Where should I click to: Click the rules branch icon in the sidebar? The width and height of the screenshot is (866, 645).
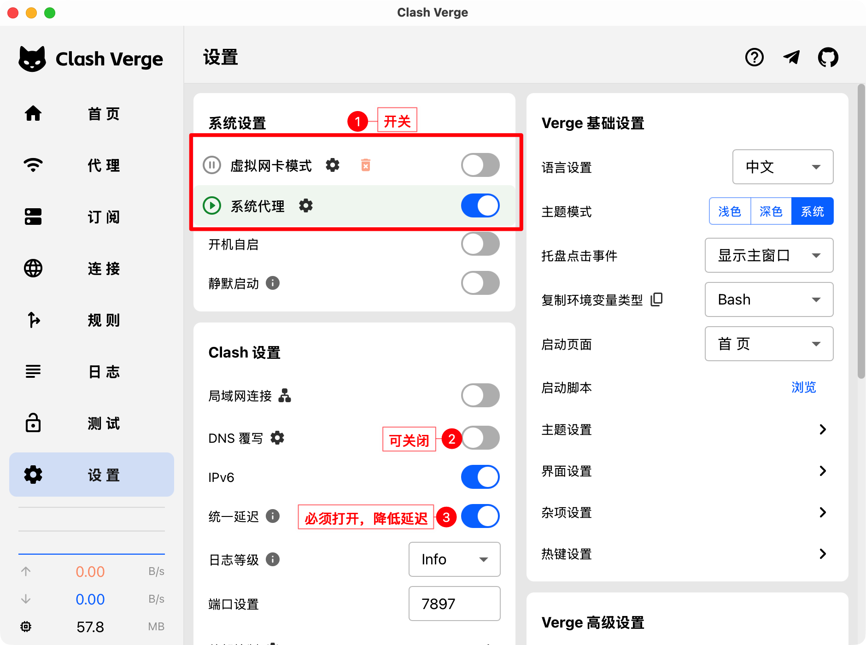coord(33,320)
